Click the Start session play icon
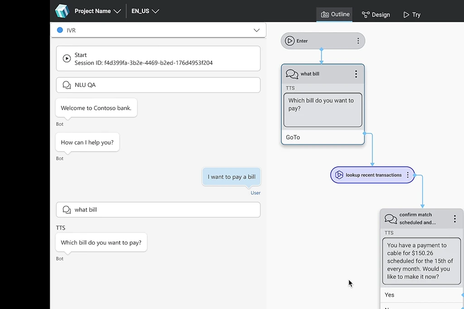This screenshot has height=309, width=464. 67,58
